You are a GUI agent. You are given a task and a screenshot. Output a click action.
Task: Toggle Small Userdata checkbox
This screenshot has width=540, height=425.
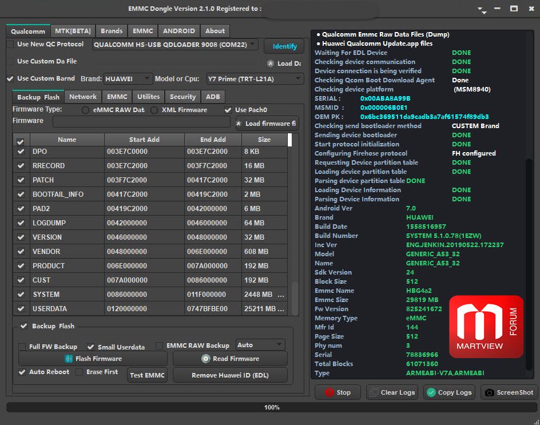coord(90,347)
